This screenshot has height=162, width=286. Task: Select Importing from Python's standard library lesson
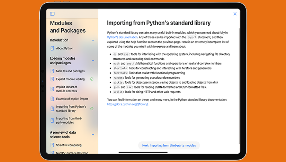click(71, 109)
